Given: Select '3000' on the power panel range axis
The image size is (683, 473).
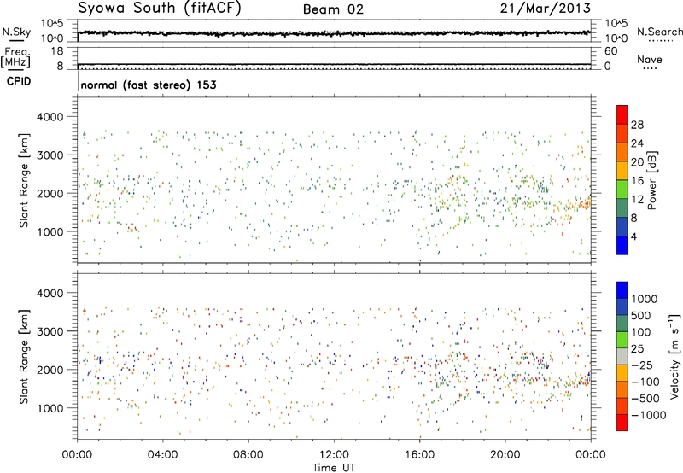Looking at the screenshot, I should point(50,155).
